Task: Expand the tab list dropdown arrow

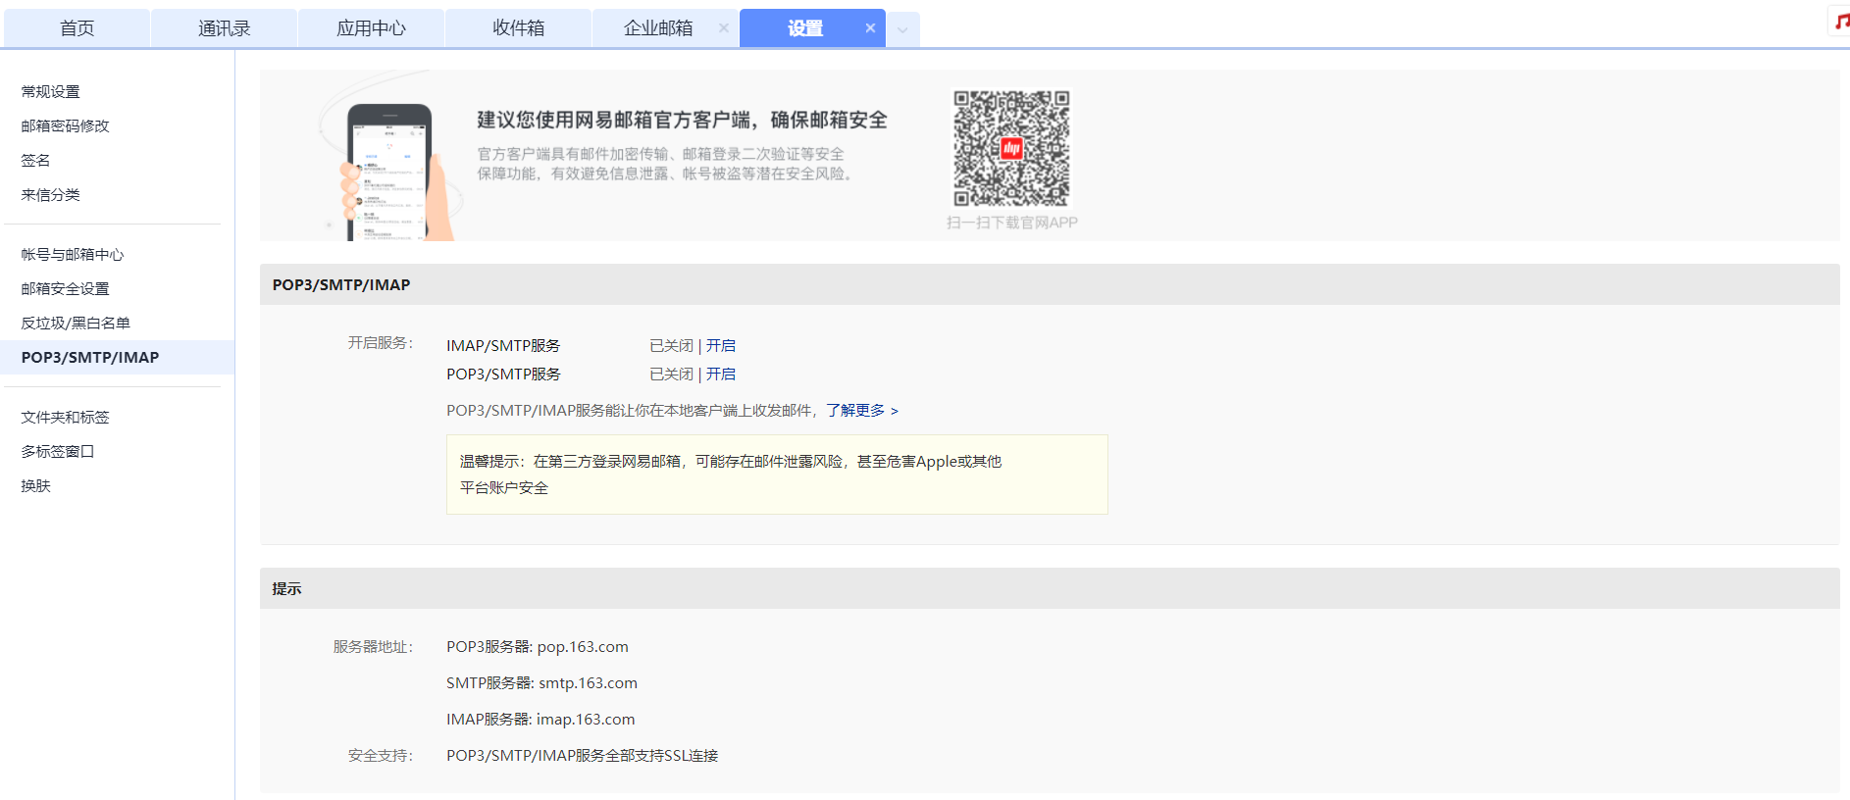Action: coord(902,29)
